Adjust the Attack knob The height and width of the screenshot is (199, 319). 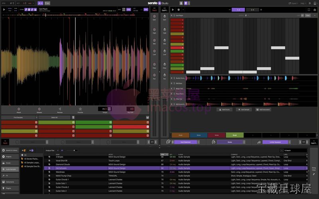click(x=19, y=109)
